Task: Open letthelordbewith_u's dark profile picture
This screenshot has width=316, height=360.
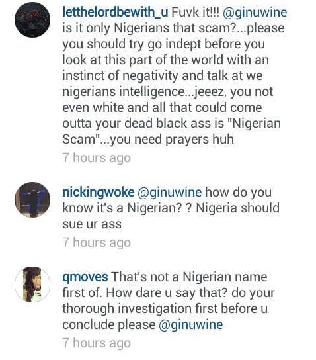Action: coord(32,20)
